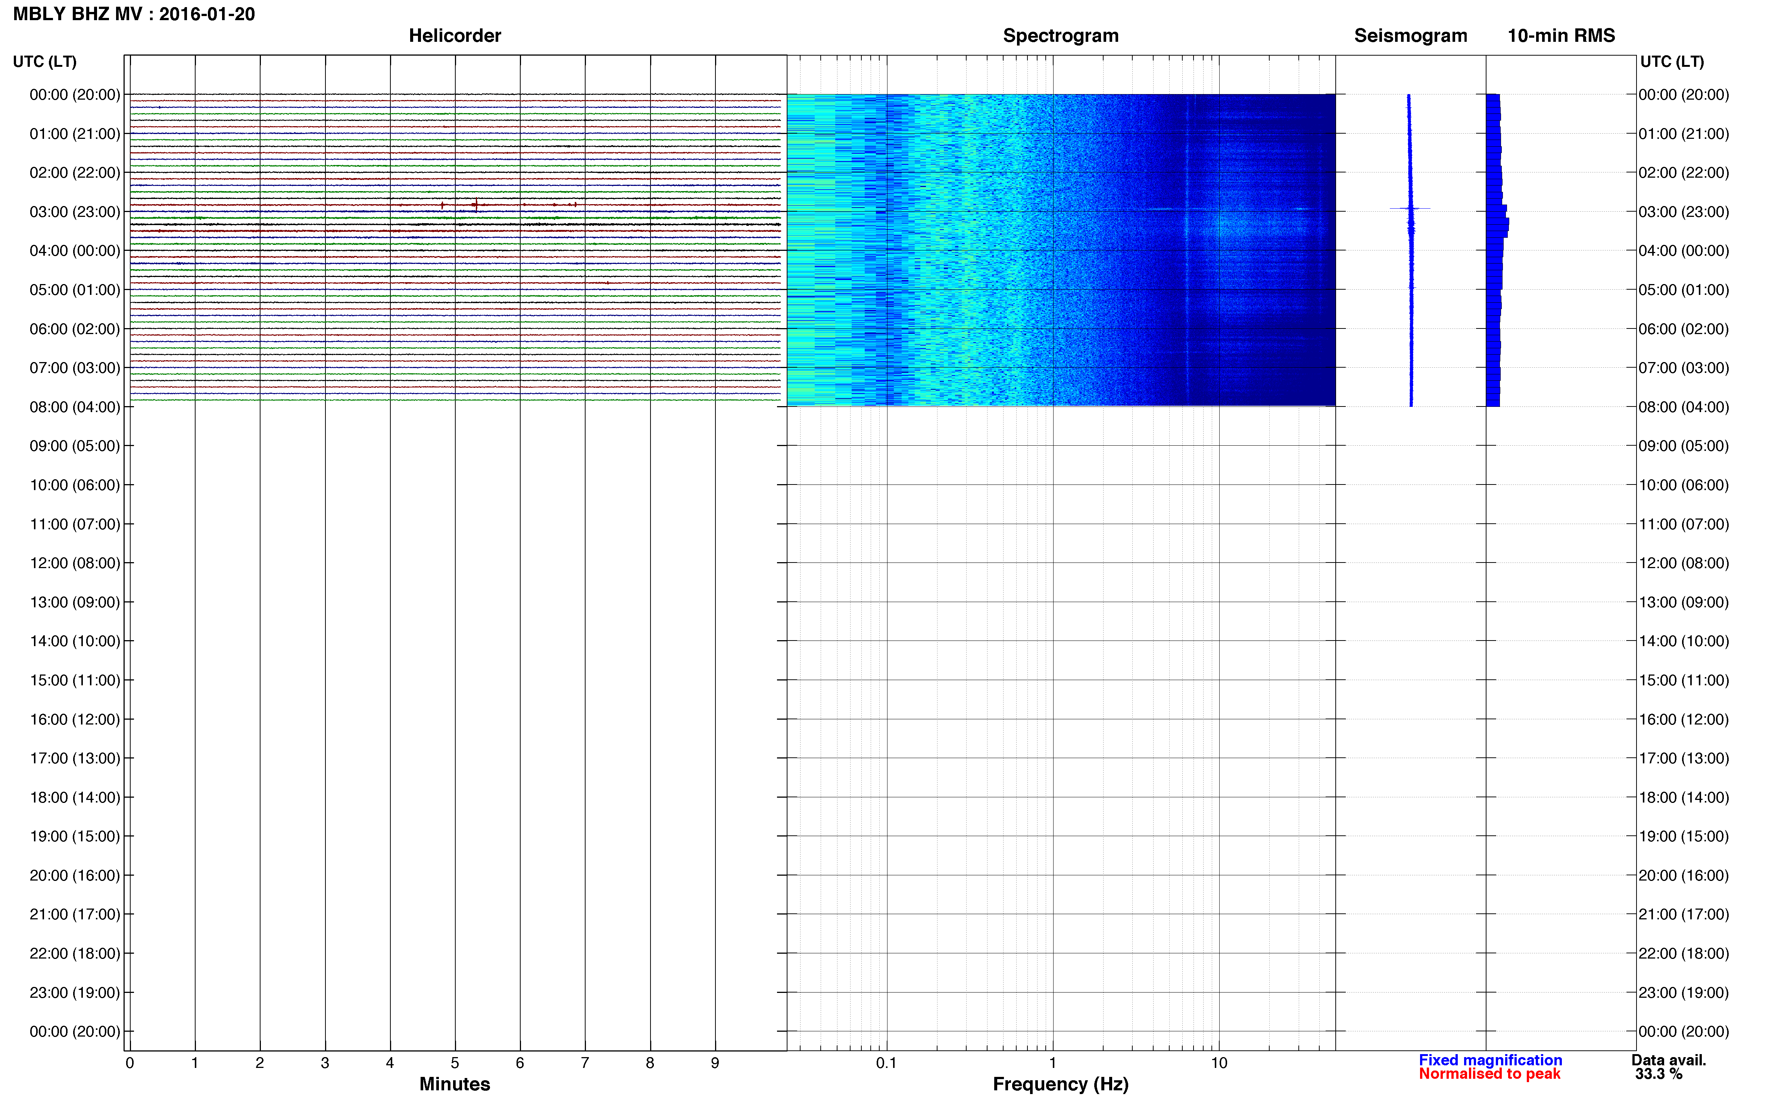The height and width of the screenshot is (1106, 1769).
Task: Click the 'Normalised to peak' red legend text
Action: pos(1489,1074)
